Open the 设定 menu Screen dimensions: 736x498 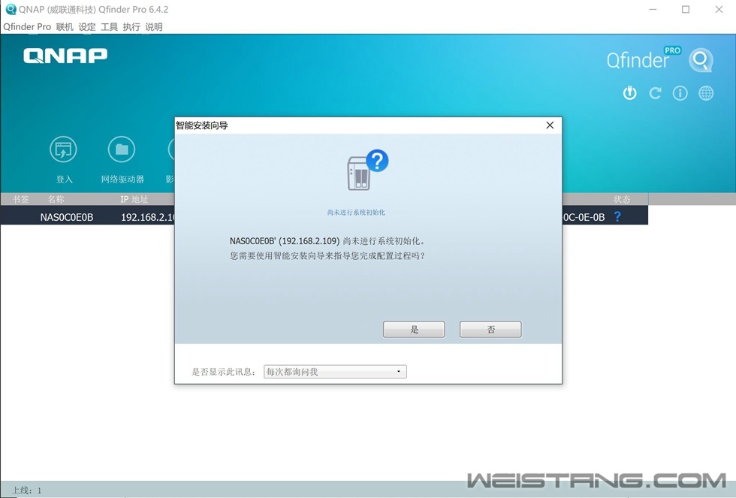[87, 27]
